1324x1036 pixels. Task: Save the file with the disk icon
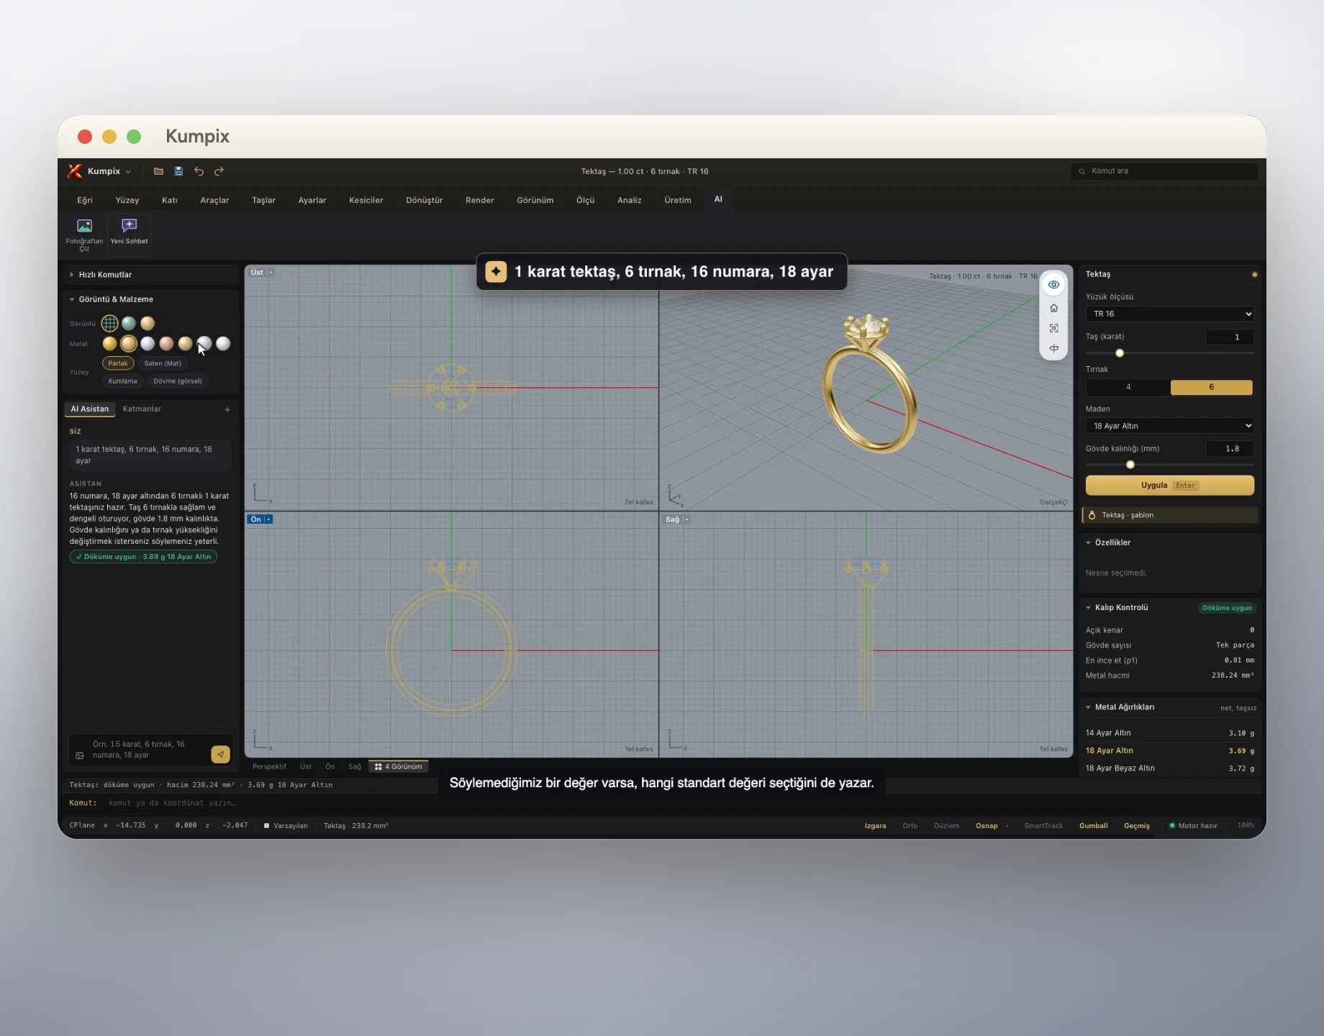point(178,171)
